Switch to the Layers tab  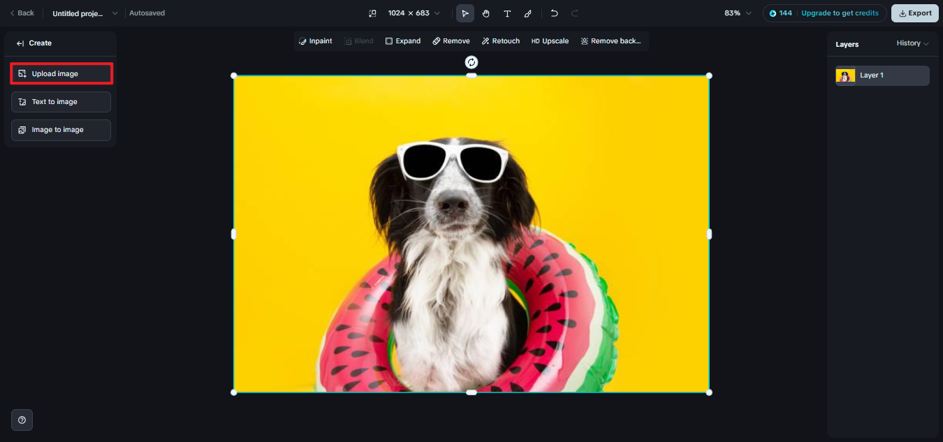point(847,44)
